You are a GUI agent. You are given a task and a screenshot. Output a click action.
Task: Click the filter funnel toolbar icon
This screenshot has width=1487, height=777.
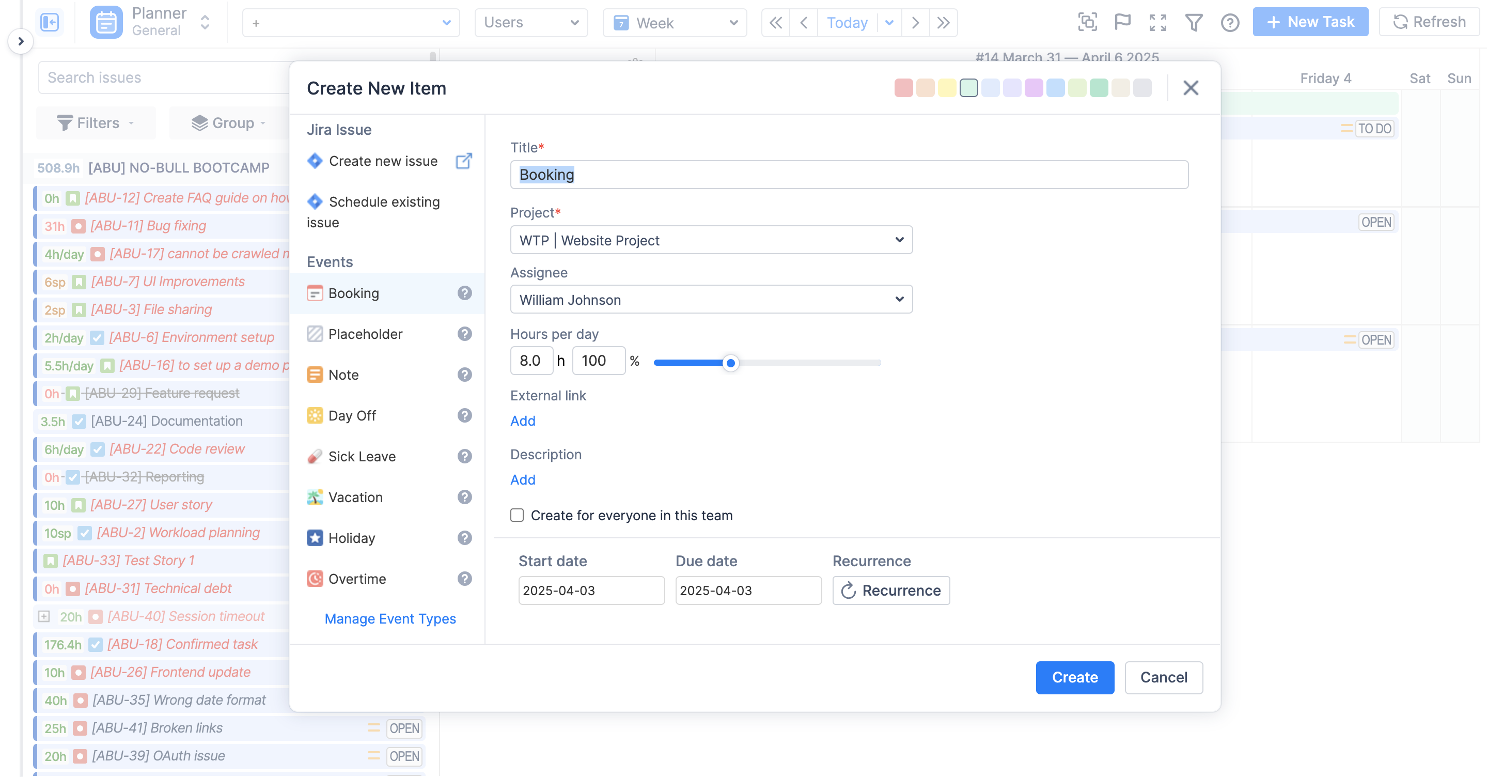pos(1194,23)
